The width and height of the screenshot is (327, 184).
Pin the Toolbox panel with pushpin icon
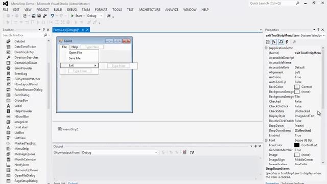click(43, 30)
